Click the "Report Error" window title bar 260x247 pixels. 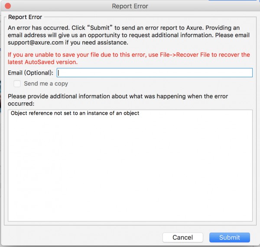(x=130, y=6)
